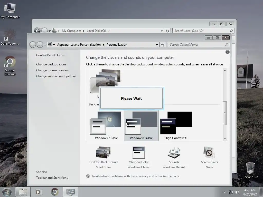This screenshot has width=263, height=197.
Task: Open Sounds settings
Action: (x=174, y=157)
